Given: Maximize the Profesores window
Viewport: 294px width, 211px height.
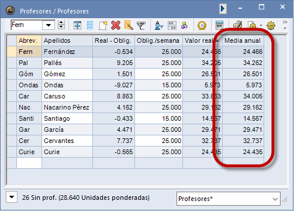Looking at the screenshot, I should coord(261,7).
